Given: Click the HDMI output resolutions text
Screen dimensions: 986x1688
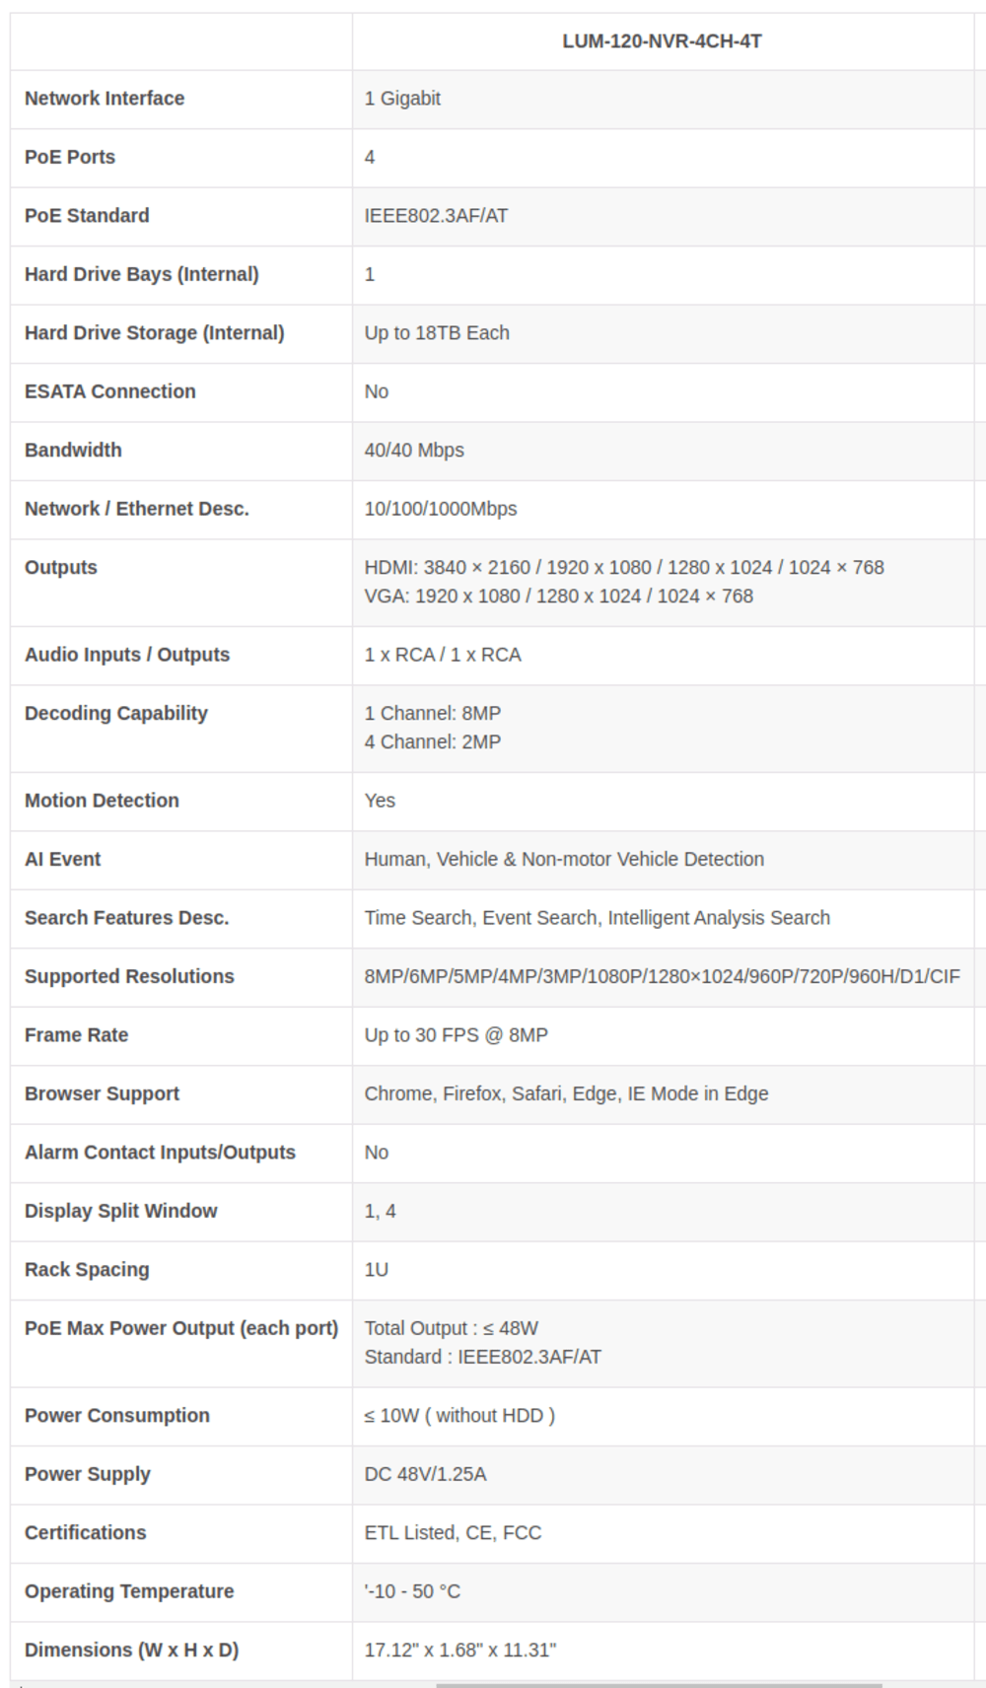Looking at the screenshot, I should pyautogui.click(x=624, y=568).
